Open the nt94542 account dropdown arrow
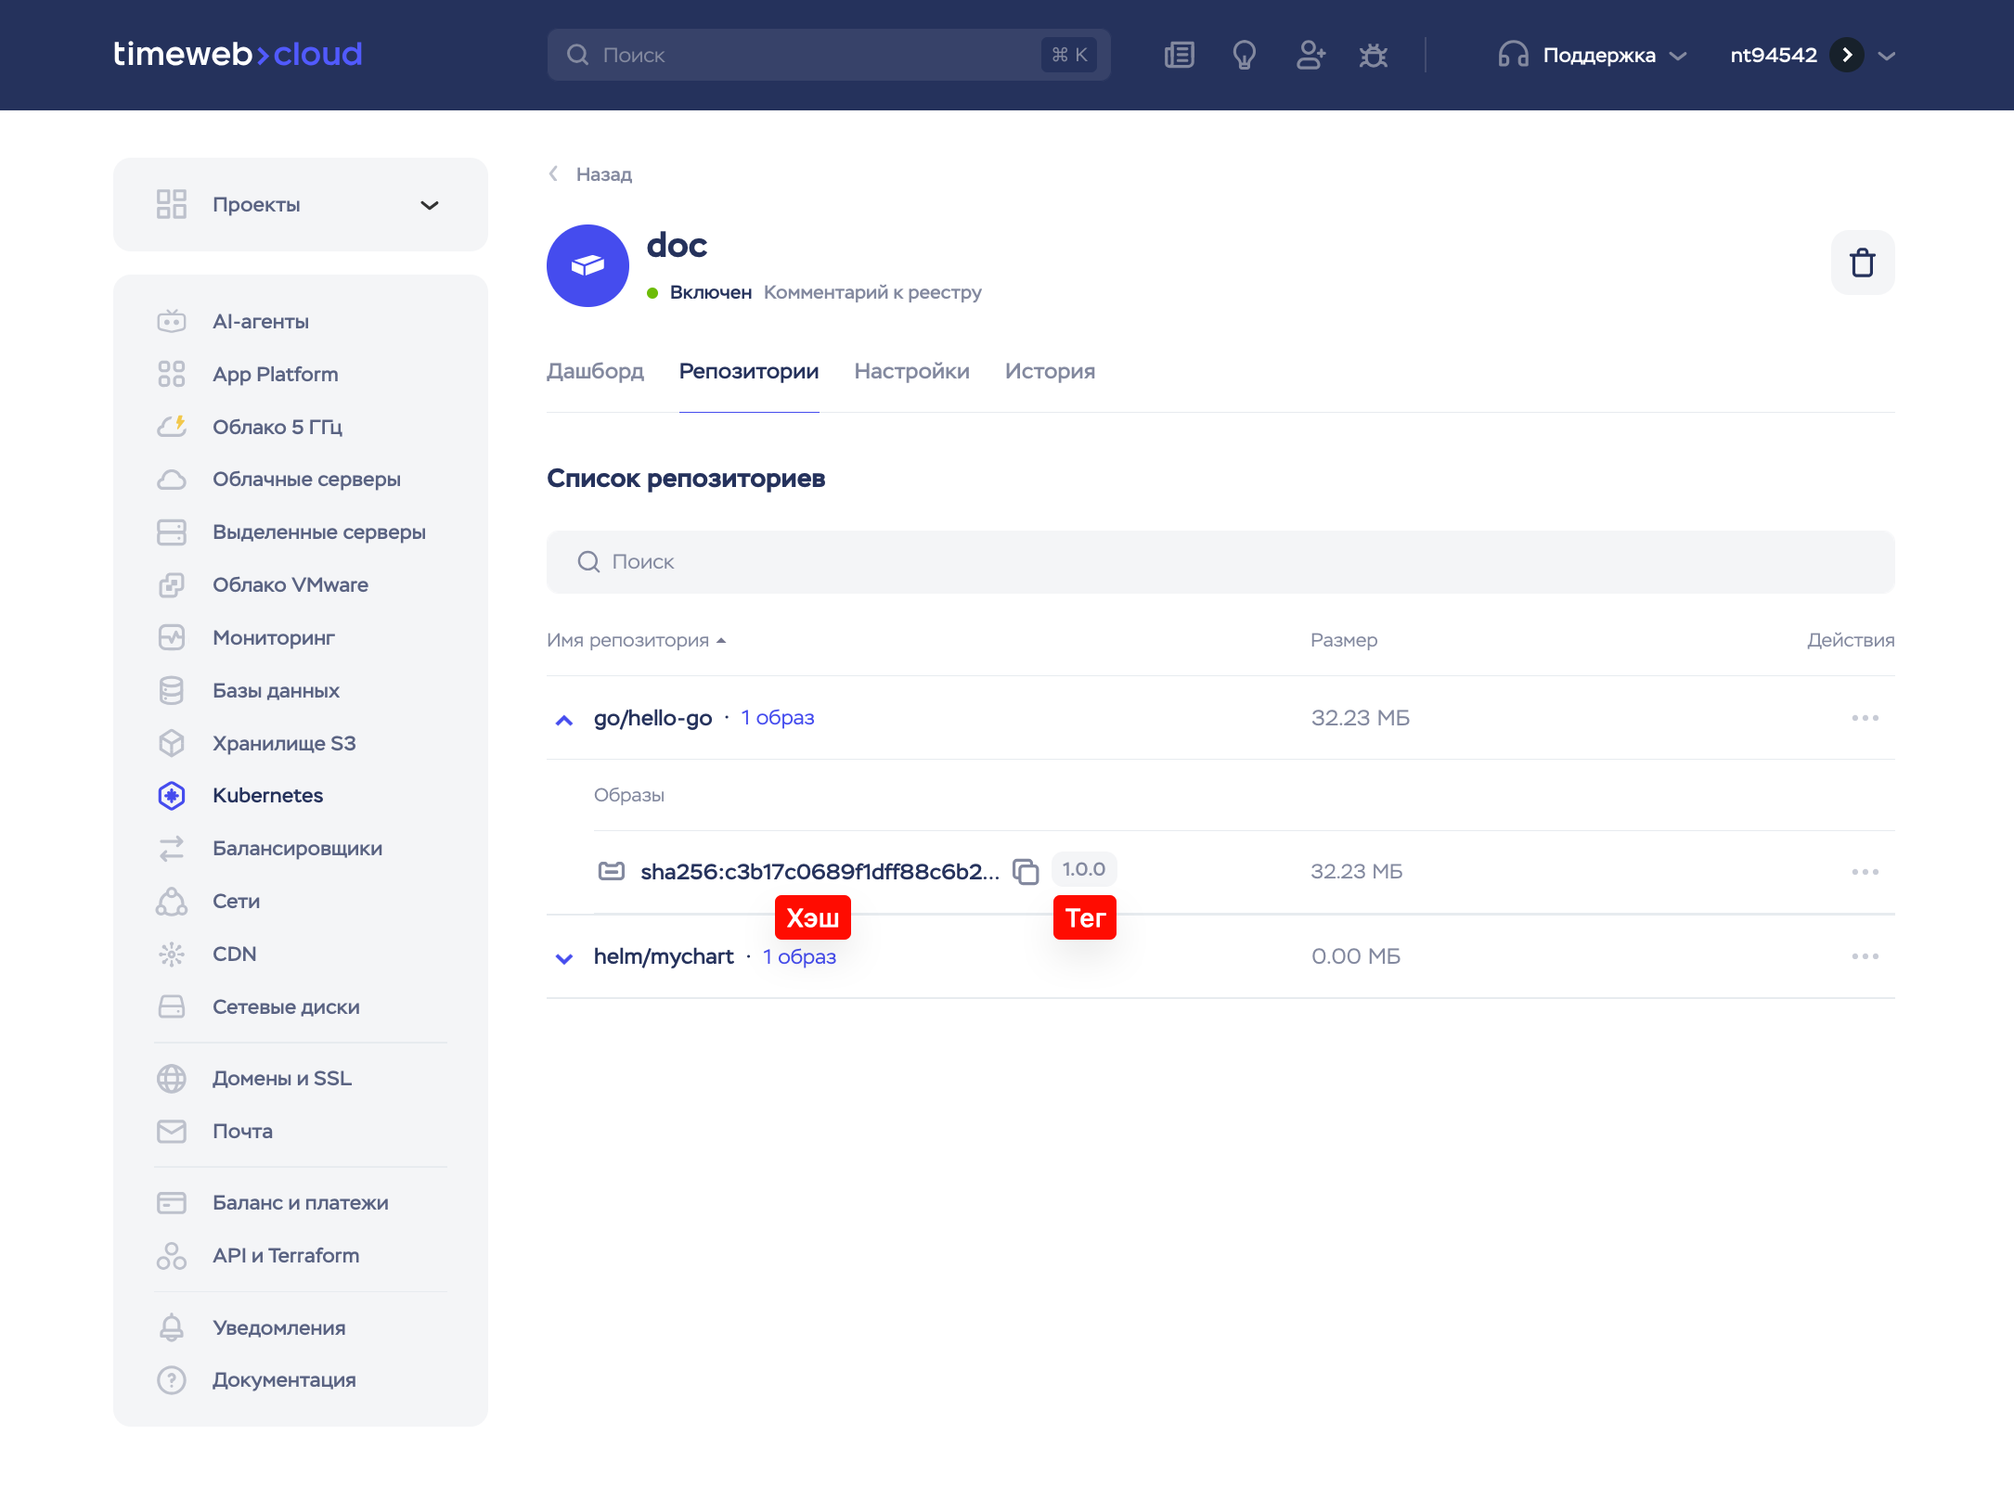Viewport: 2014px width, 1499px height. pyautogui.click(x=1887, y=56)
